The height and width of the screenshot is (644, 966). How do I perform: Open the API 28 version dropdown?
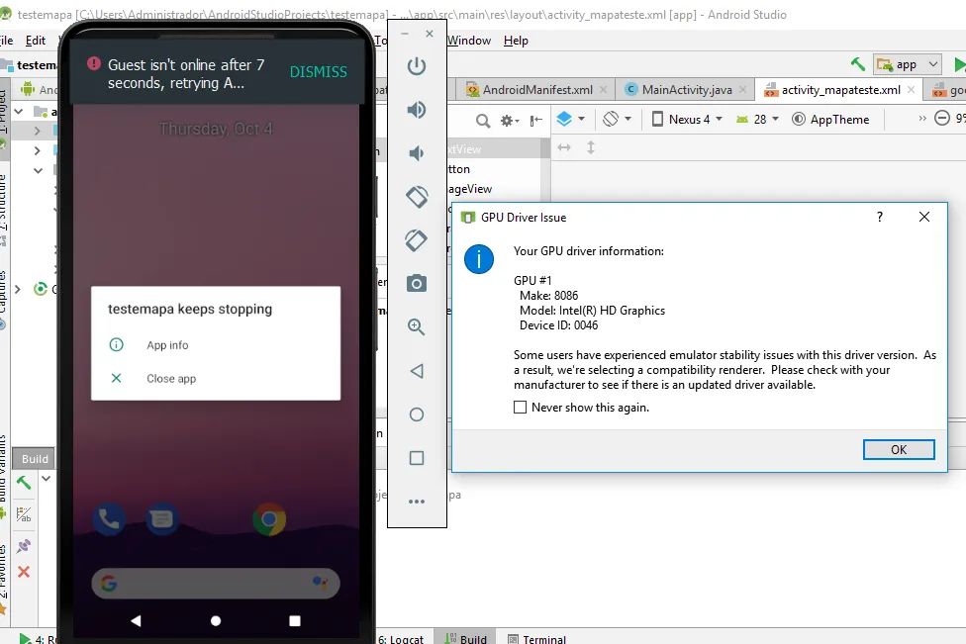click(x=758, y=120)
